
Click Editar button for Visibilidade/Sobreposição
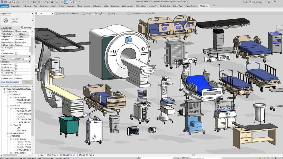pyautogui.click(x=21, y=34)
